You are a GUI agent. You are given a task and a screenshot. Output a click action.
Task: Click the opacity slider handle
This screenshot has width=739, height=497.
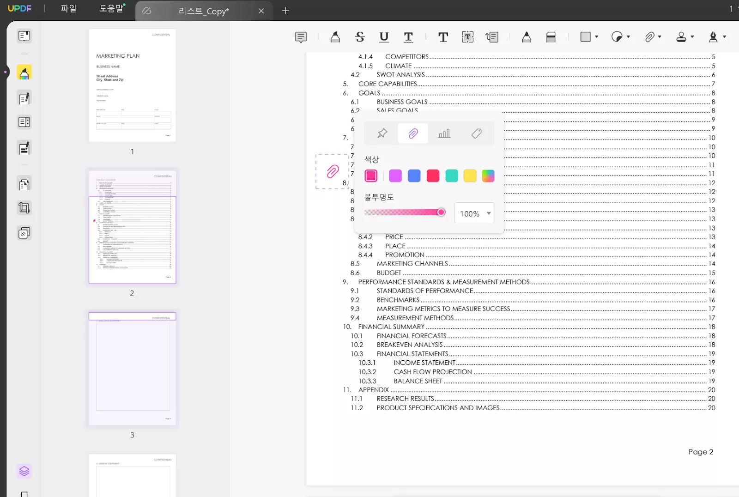click(441, 212)
